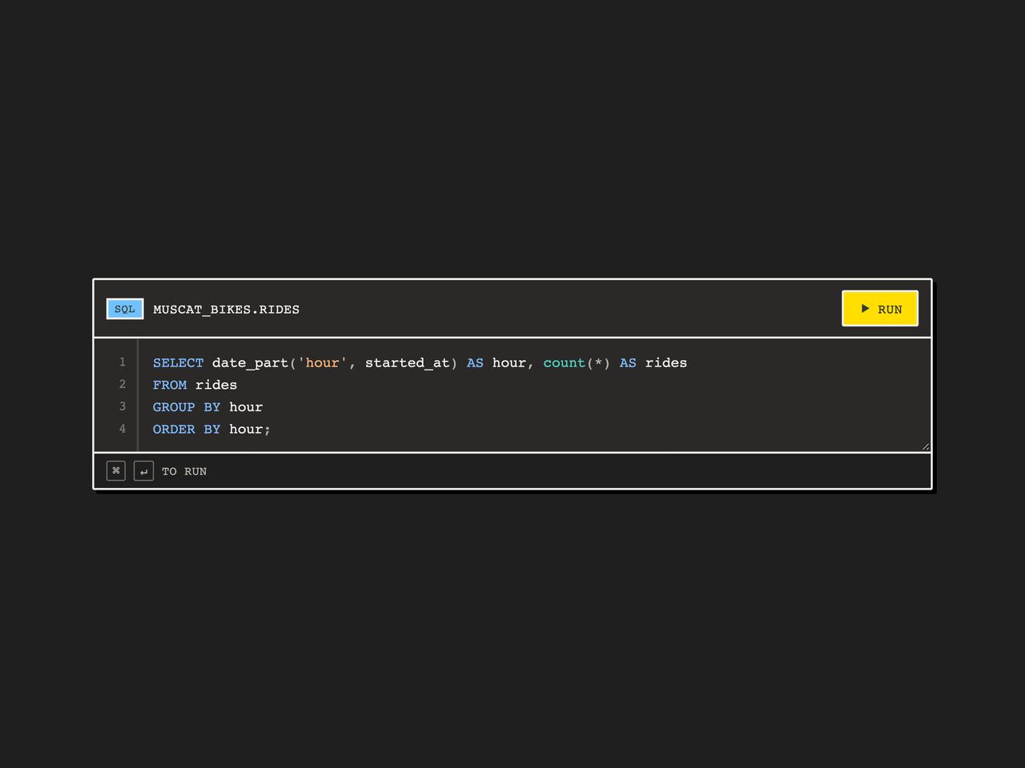Click the return key hint icon
Screen dimensions: 1025x768
(x=143, y=471)
